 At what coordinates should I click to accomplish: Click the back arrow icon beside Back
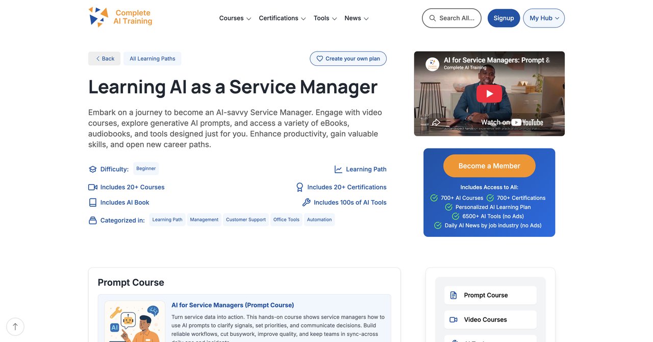click(97, 59)
